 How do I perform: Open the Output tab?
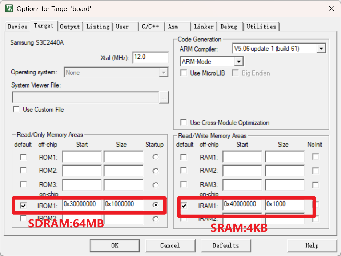(x=70, y=27)
